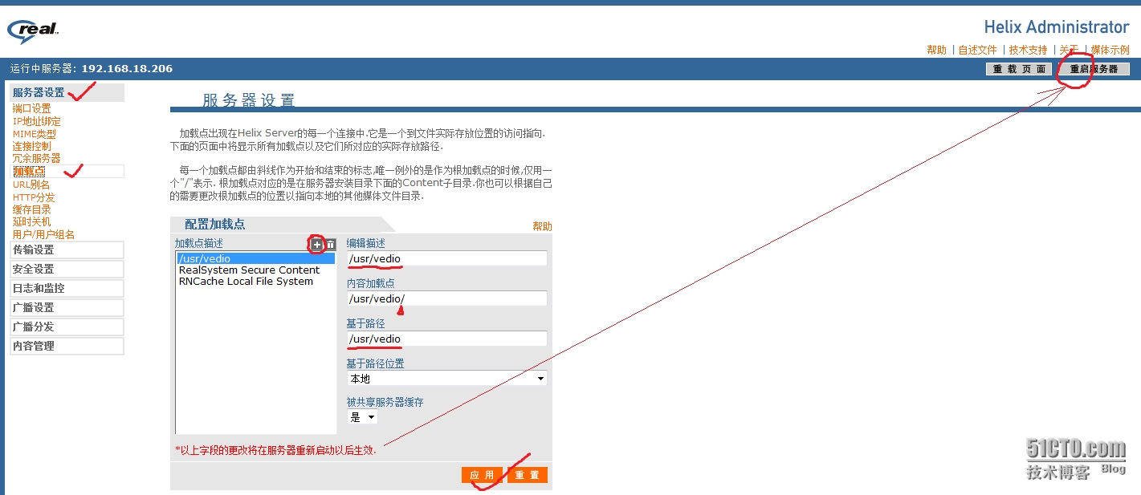Open MIME类型 in the sidebar
Viewport: 1141px width, 495px height.
pyautogui.click(x=35, y=134)
